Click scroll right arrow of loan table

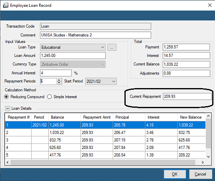203,163
